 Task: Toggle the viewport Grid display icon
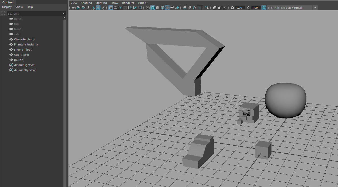111,8
